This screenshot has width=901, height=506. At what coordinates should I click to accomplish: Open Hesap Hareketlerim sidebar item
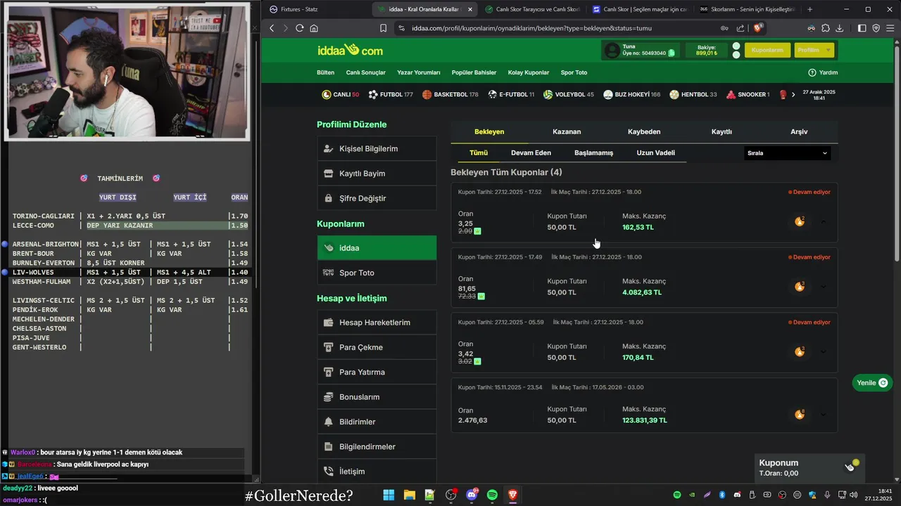click(377, 323)
